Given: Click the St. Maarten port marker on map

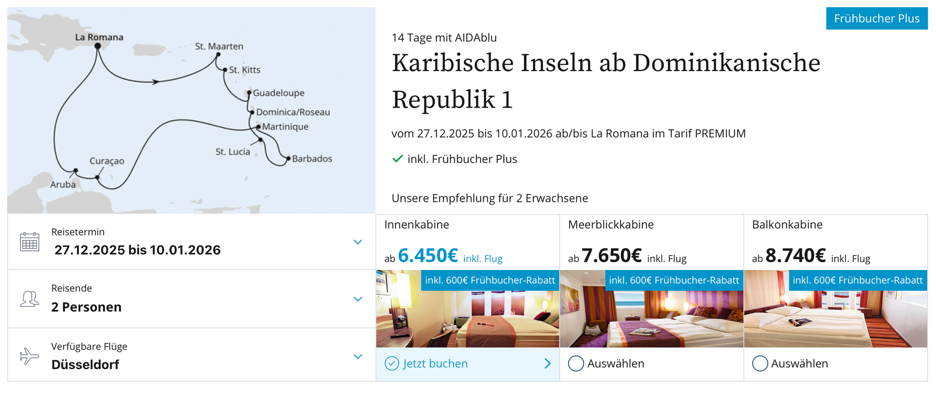Looking at the screenshot, I should click(218, 54).
